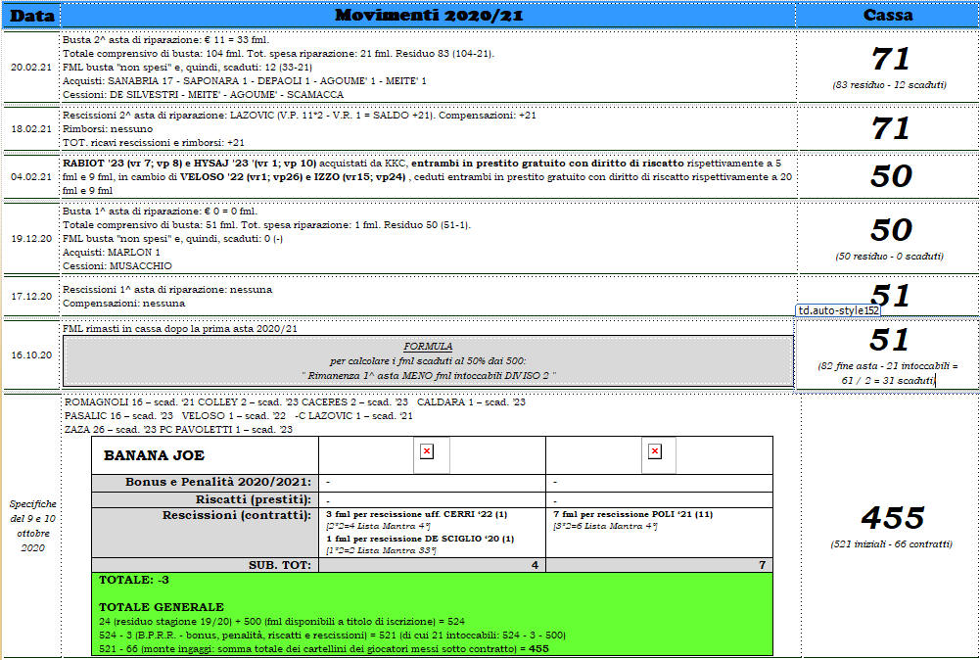Select cassa value 50 in the 04.02.21 row
The height and width of the screenshot is (660, 980).
891,176
